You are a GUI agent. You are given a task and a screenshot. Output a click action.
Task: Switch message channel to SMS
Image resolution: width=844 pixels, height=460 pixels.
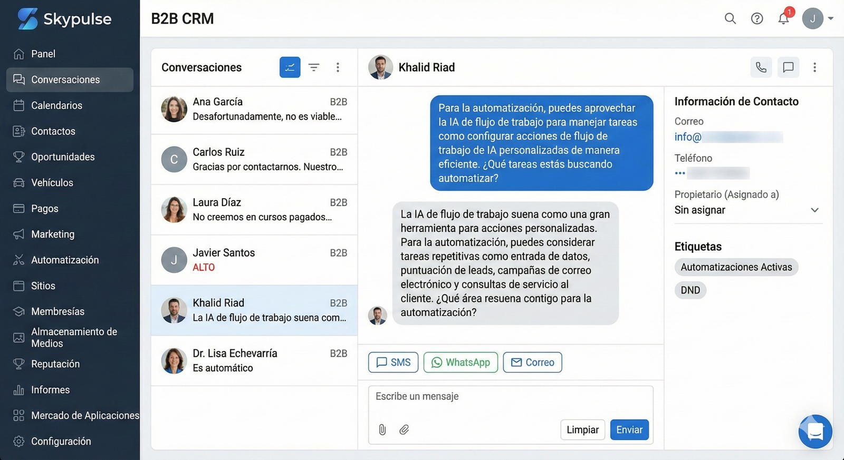coord(393,363)
